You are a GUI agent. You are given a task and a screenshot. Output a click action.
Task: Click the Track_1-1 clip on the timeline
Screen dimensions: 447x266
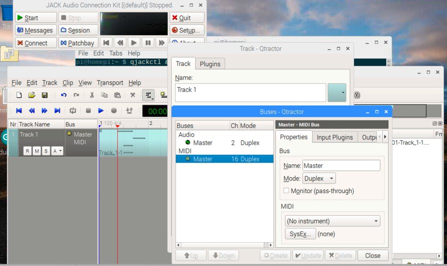[133, 143]
